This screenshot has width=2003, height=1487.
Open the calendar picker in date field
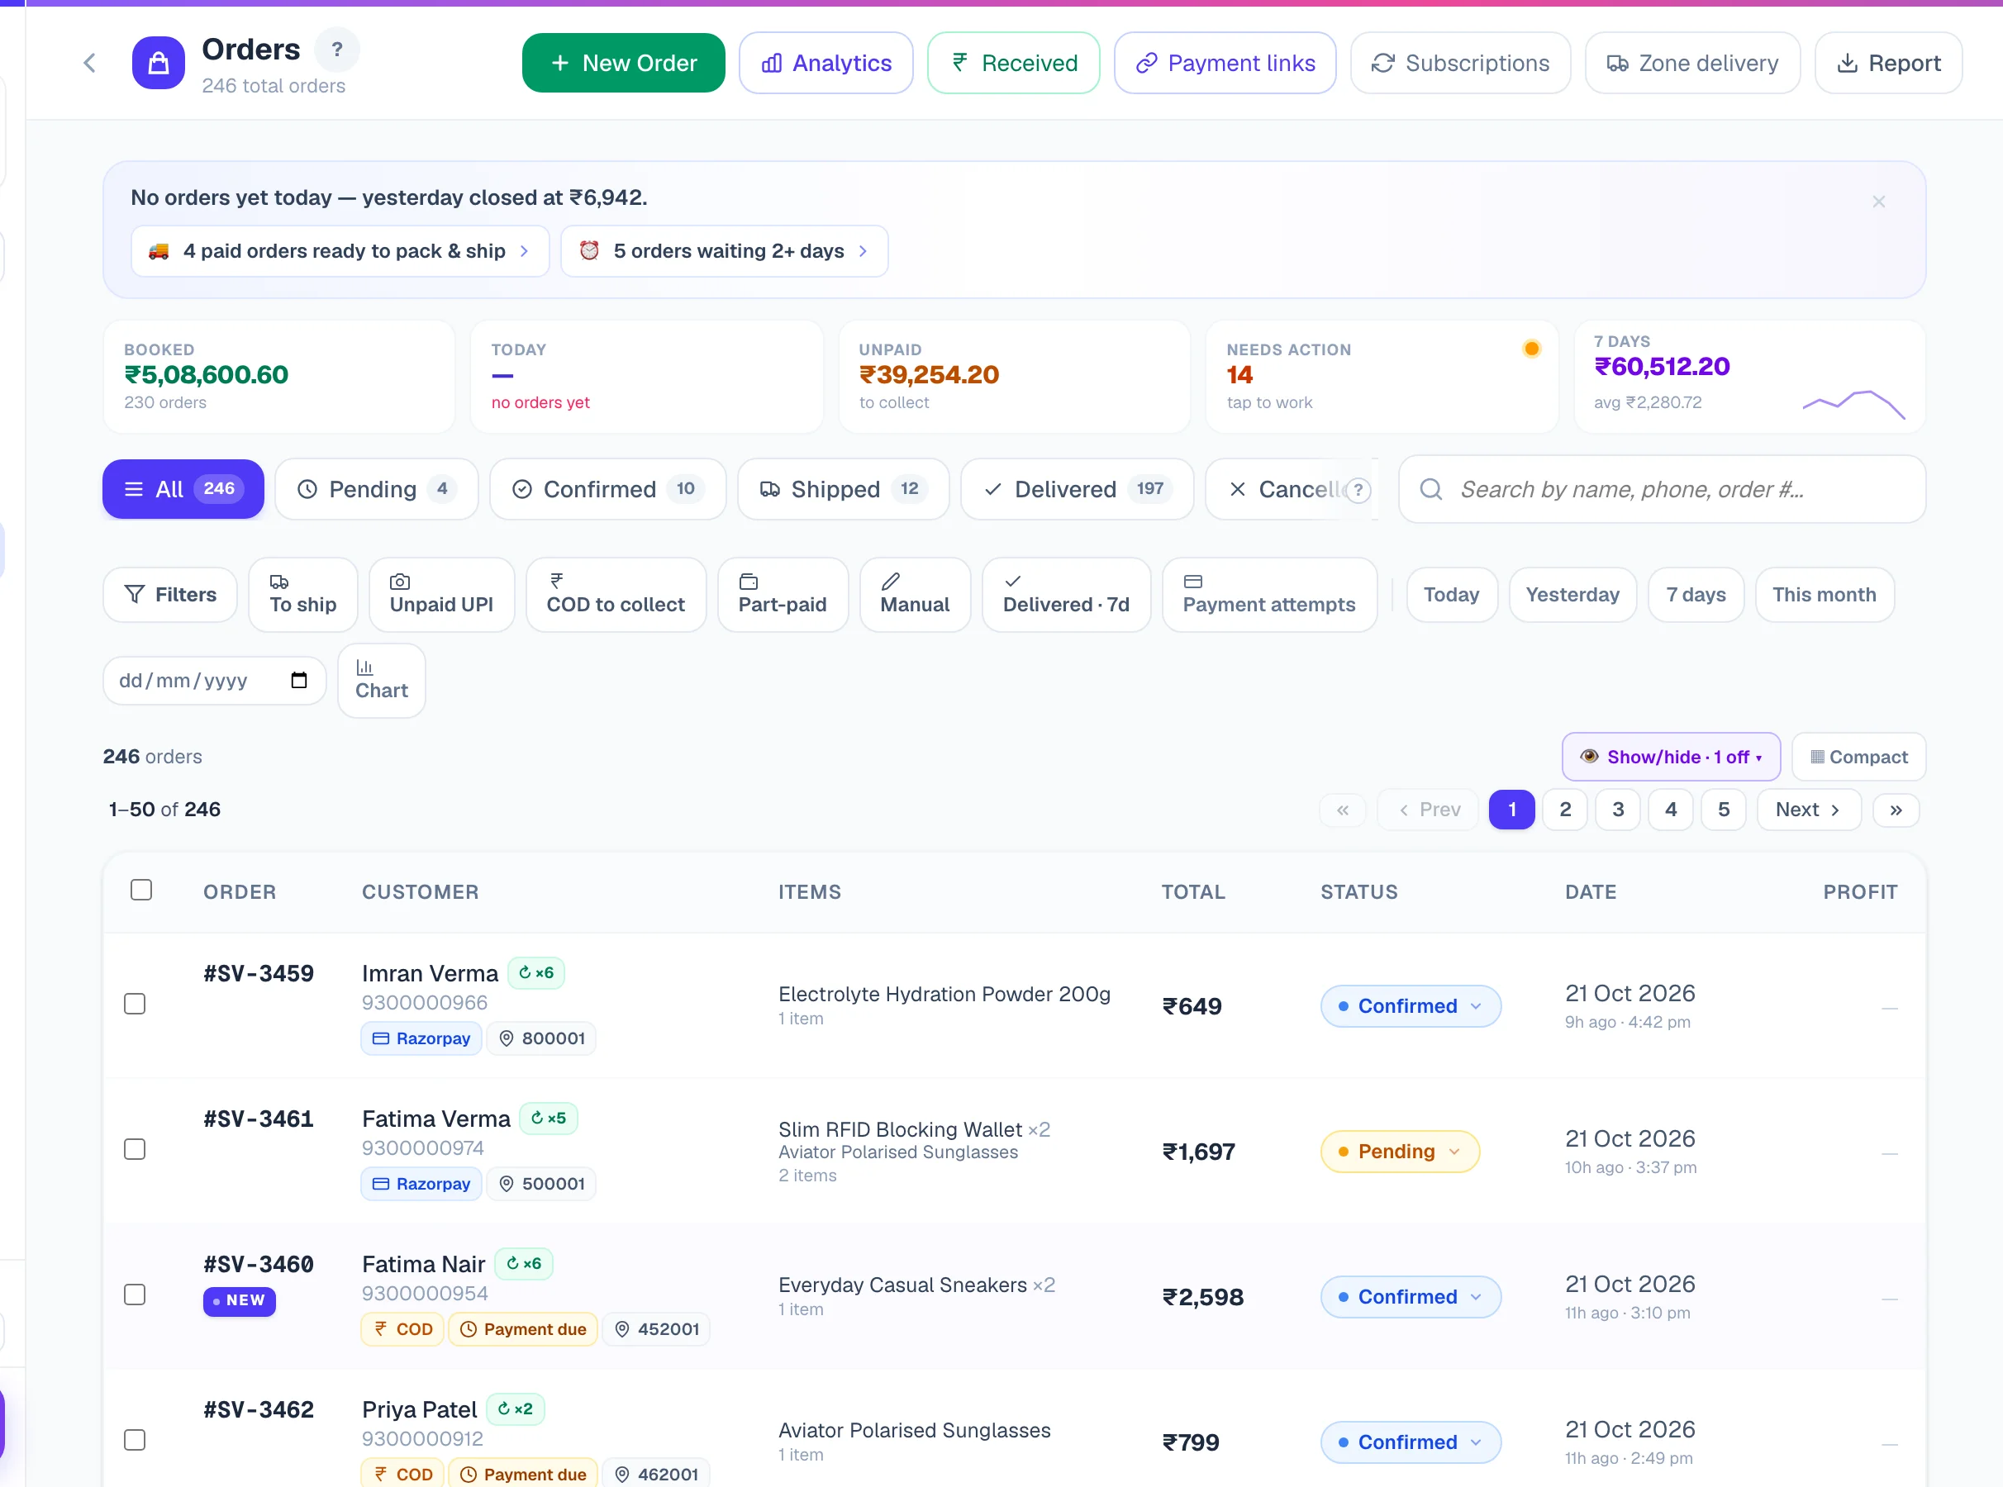coord(299,681)
